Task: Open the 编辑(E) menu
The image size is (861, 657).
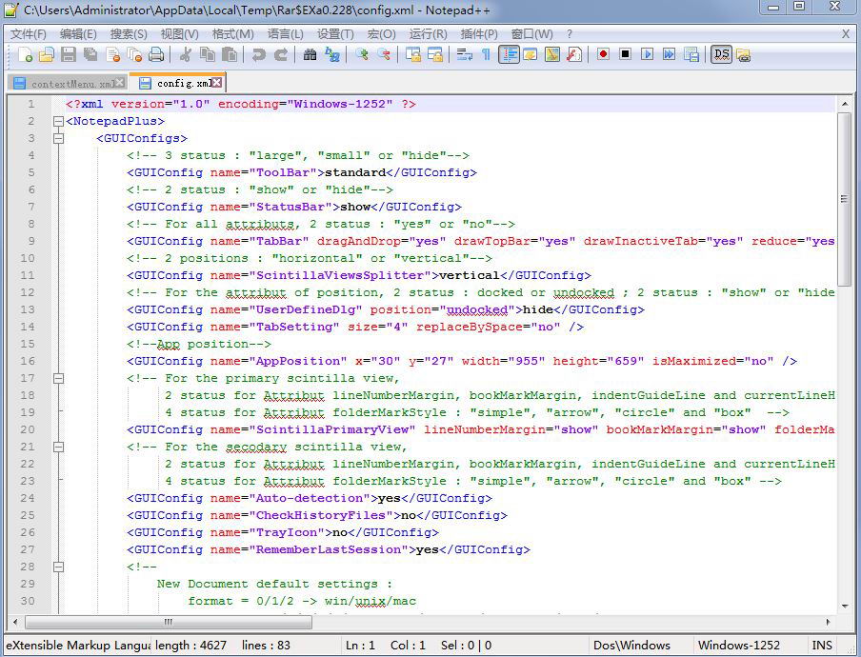Action: [78, 34]
